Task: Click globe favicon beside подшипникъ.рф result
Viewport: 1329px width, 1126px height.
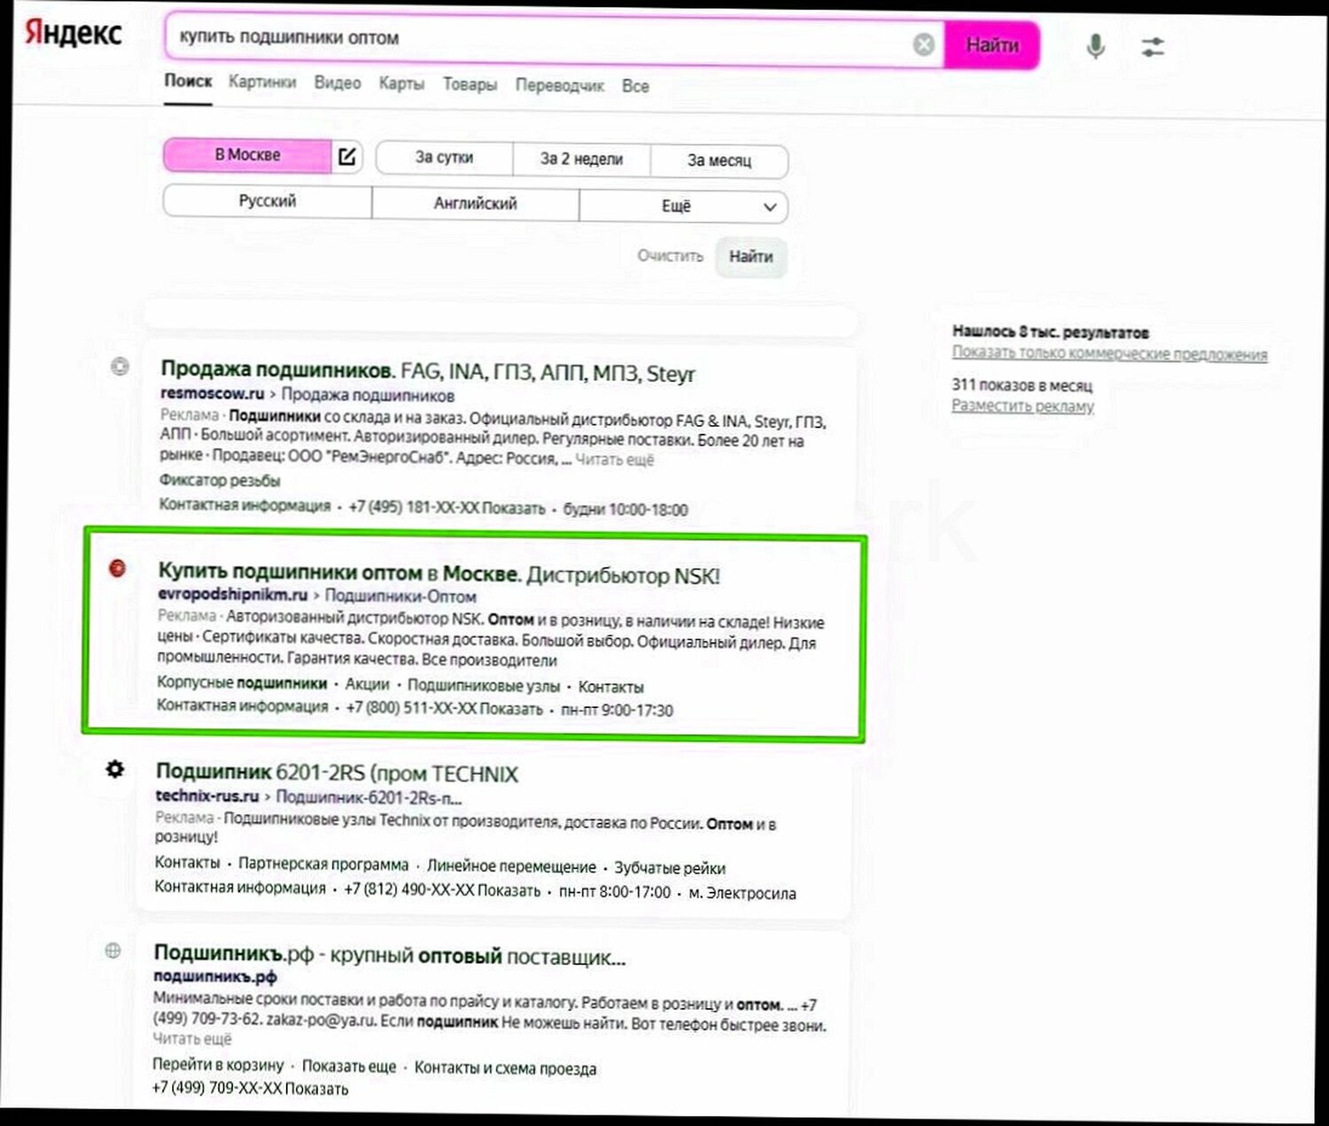Action: click(113, 951)
